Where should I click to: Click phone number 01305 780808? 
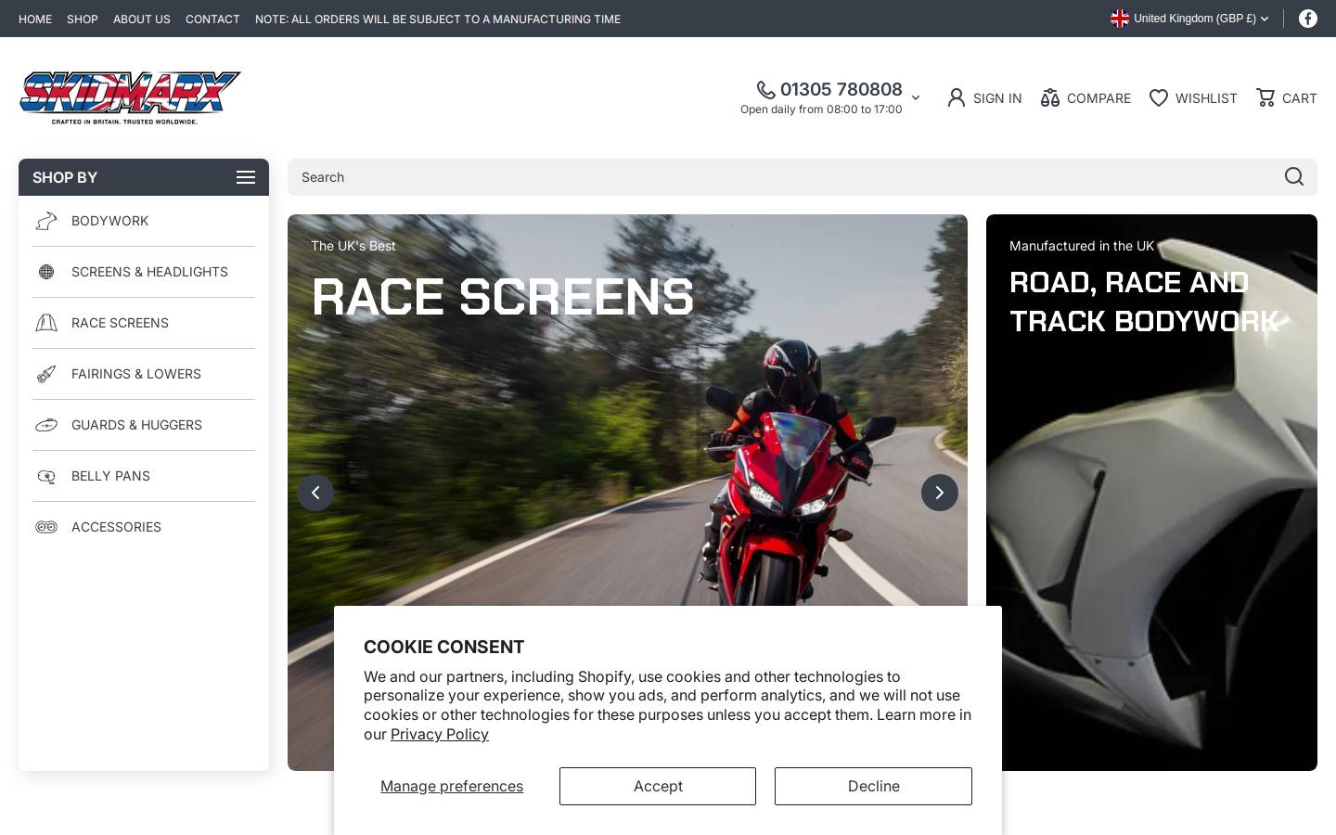[x=841, y=89]
